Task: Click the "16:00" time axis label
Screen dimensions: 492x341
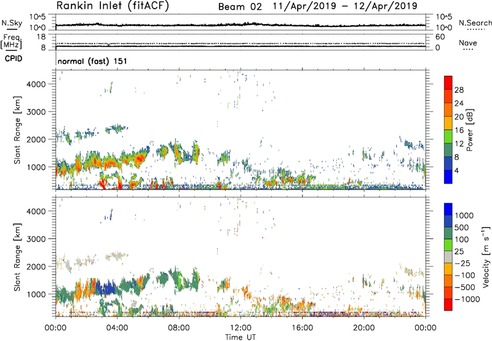Action: pos(302,328)
